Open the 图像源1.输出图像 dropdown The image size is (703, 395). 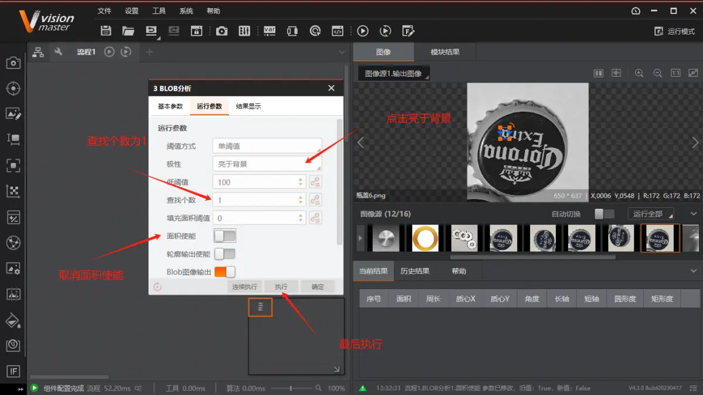(x=394, y=74)
